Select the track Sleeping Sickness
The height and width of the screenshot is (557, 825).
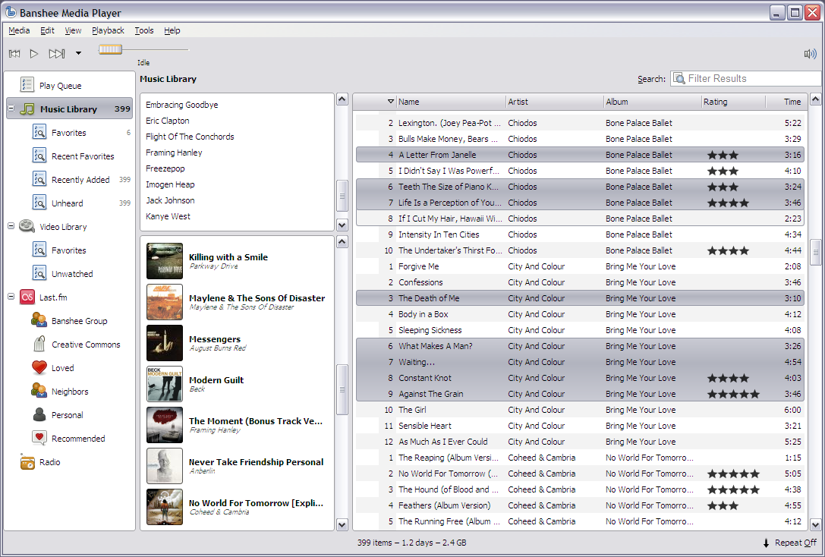[x=580, y=330]
